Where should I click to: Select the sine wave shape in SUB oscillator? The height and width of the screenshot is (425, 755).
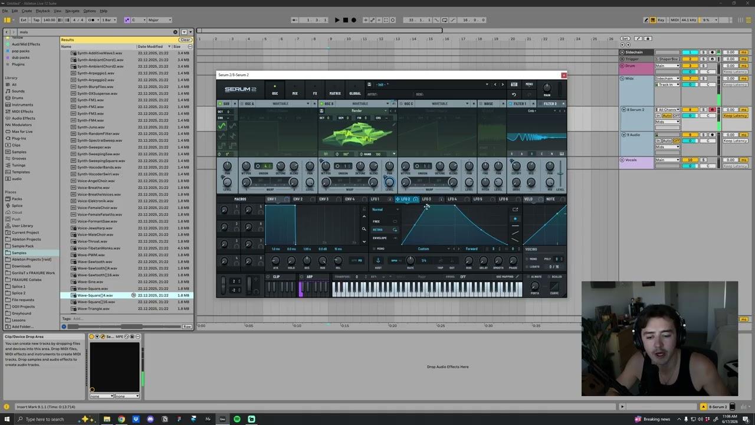222,125
